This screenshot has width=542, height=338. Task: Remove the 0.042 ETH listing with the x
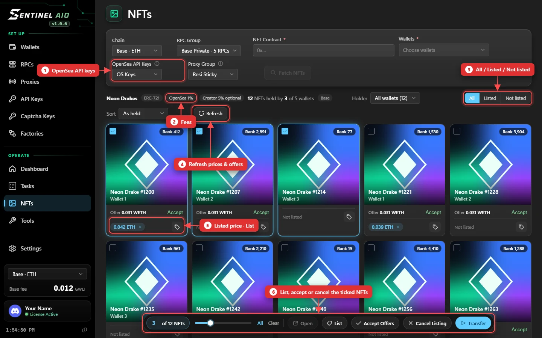coord(140,227)
